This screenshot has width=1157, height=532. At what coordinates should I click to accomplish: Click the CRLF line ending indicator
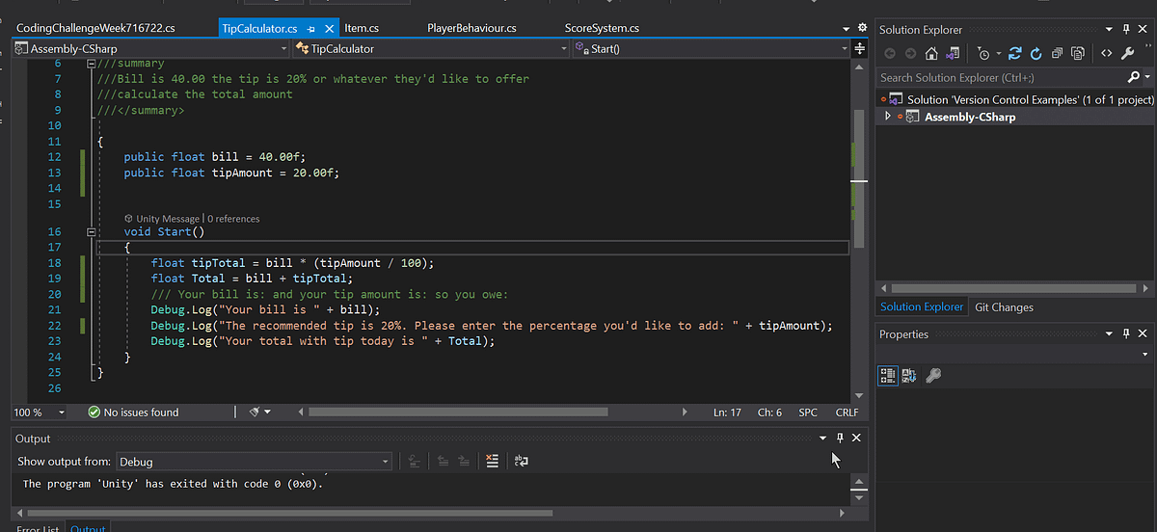tap(847, 412)
